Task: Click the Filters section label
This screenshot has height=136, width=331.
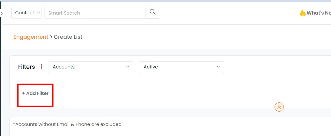Action: [26, 67]
